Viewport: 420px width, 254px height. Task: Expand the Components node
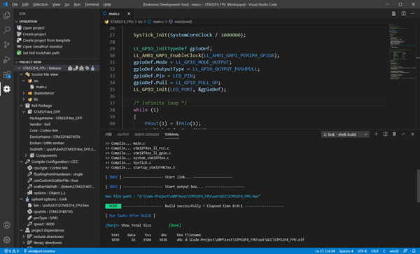point(26,155)
